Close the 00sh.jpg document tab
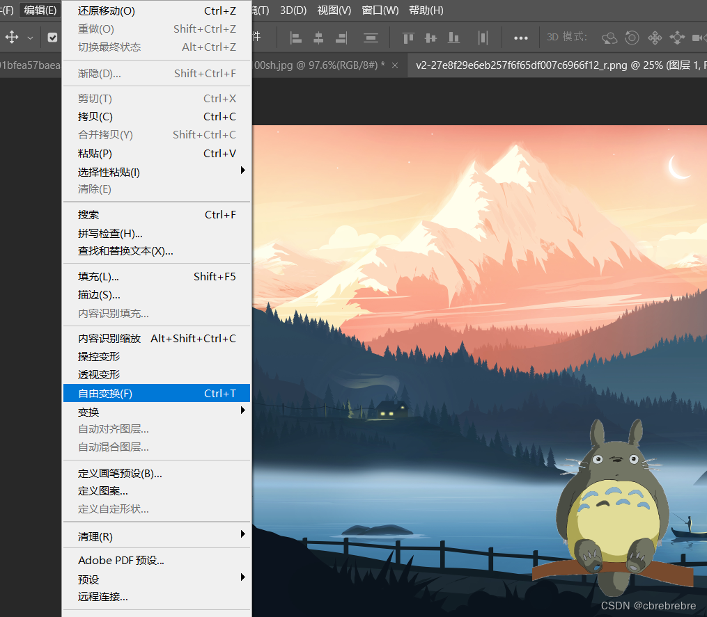 (395, 65)
